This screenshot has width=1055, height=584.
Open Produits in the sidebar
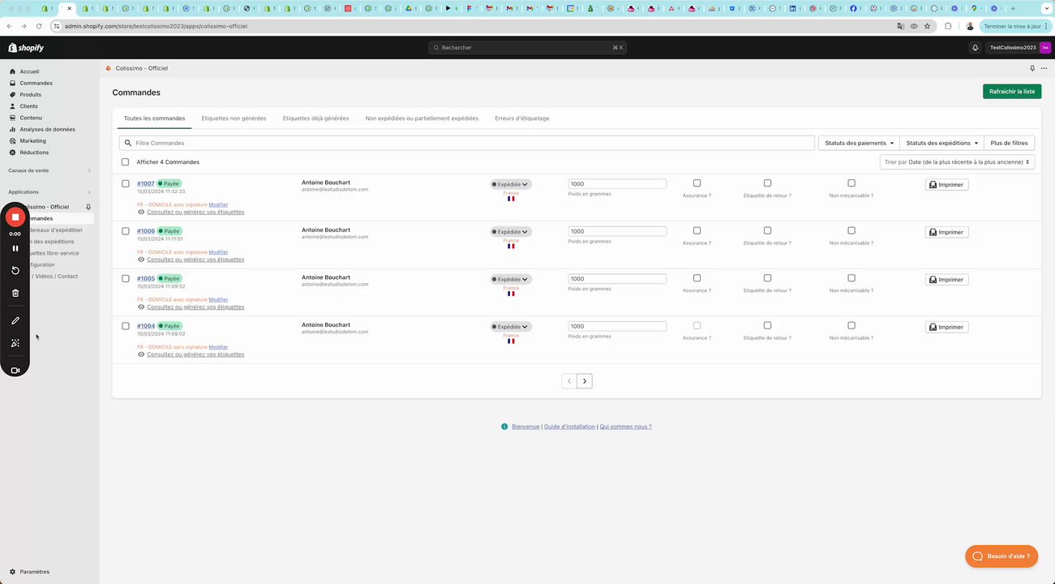[31, 95]
